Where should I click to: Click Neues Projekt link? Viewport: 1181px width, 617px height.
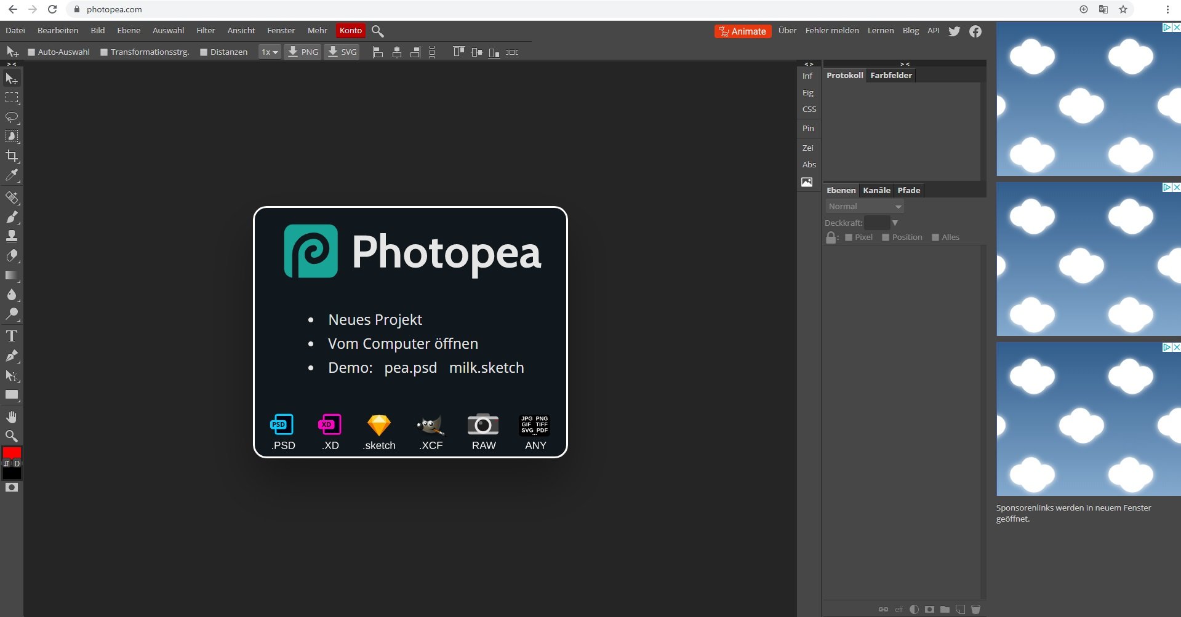(x=375, y=320)
